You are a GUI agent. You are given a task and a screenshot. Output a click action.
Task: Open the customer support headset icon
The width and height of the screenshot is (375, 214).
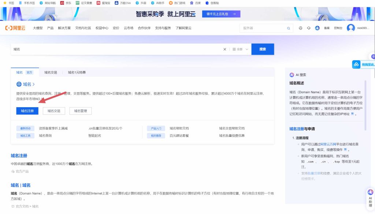[309, 28]
